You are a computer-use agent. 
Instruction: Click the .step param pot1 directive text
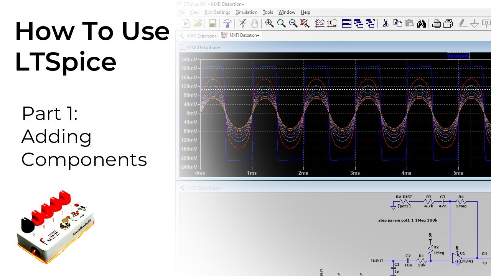407,220
